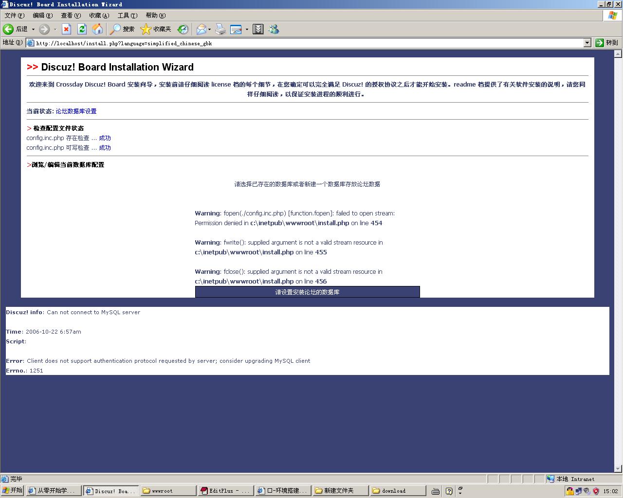Click the address bar URL field

pyautogui.click(x=309, y=43)
